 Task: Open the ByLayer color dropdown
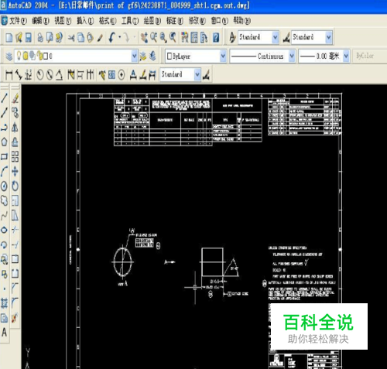223,56
